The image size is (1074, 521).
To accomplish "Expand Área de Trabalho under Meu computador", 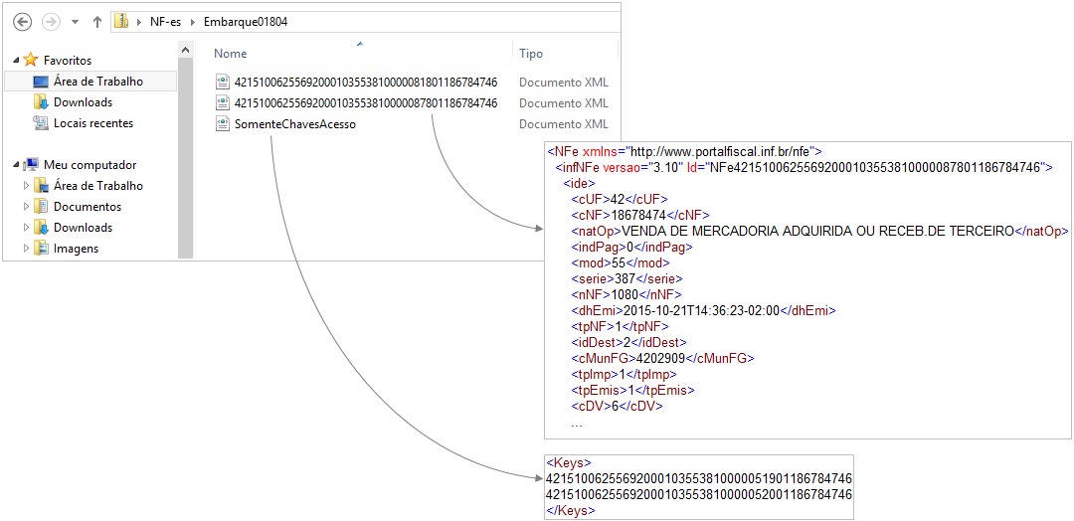I will click(x=27, y=186).
